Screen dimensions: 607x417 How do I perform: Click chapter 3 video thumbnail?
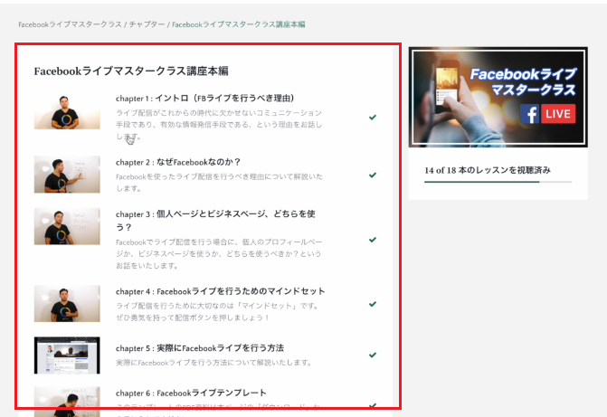(x=67, y=226)
